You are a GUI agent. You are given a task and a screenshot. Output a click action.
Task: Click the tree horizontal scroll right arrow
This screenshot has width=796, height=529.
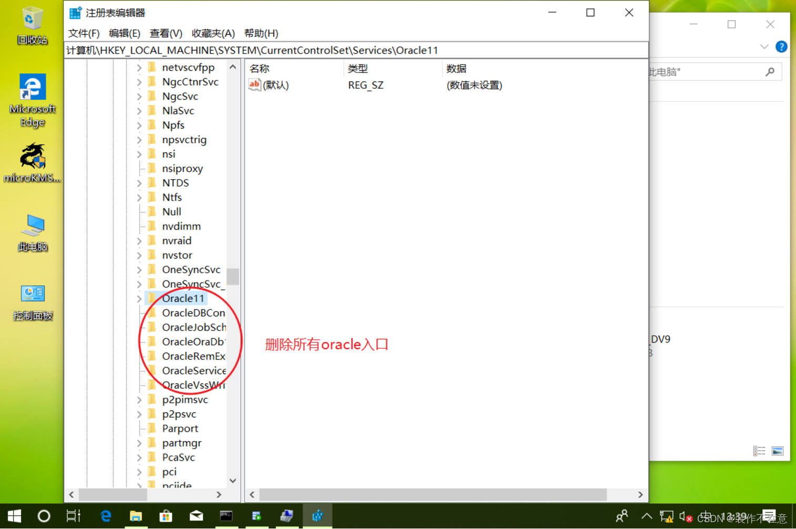219,495
